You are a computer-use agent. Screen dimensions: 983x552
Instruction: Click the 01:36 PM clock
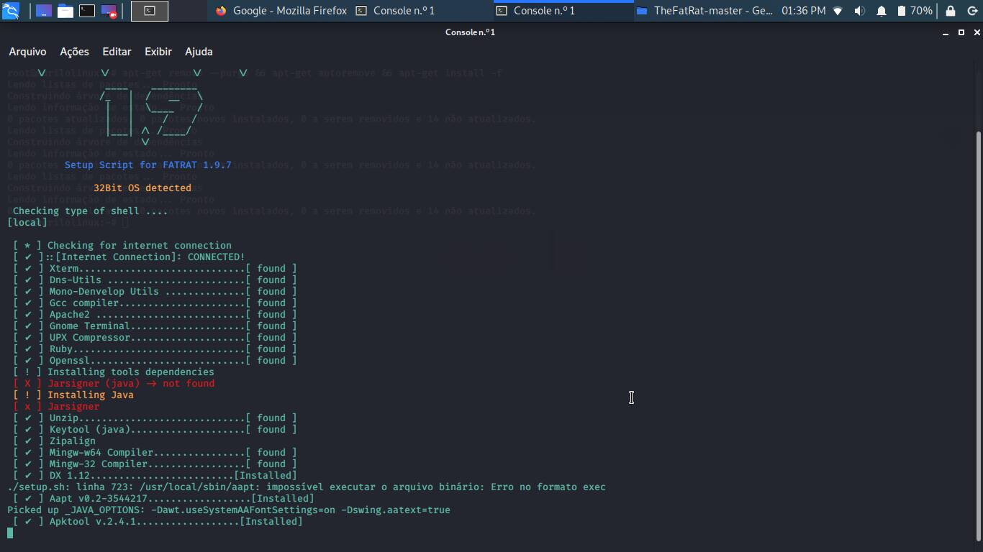coord(803,11)
